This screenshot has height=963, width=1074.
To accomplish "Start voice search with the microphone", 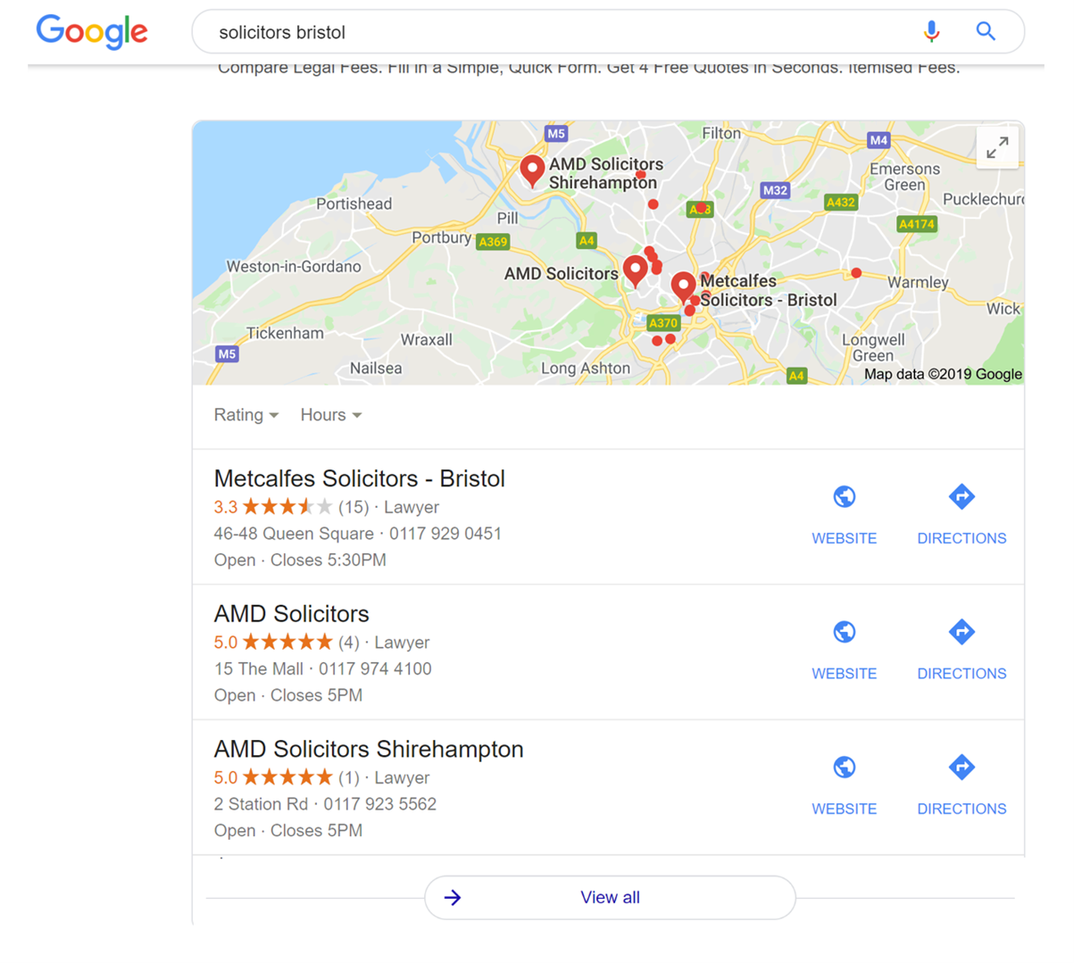I will click(931, 32).
